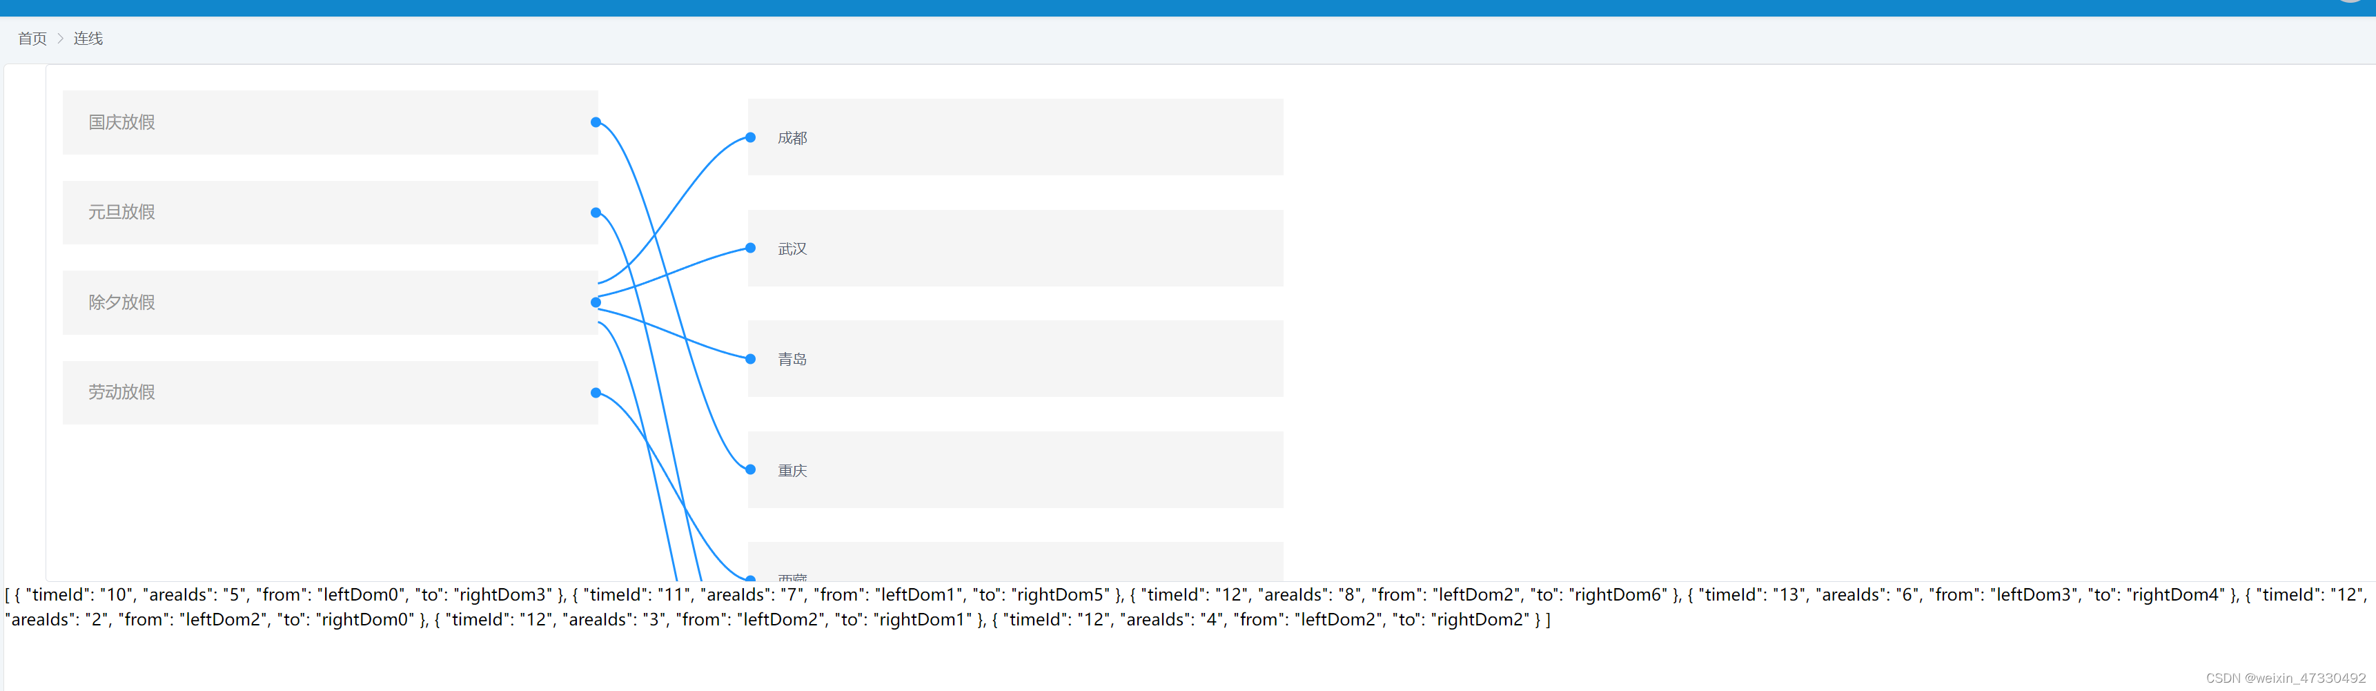Click the connector dot of 除夕放假
The height and width of the screenshot is (691, 2376).
click(596, 302)
